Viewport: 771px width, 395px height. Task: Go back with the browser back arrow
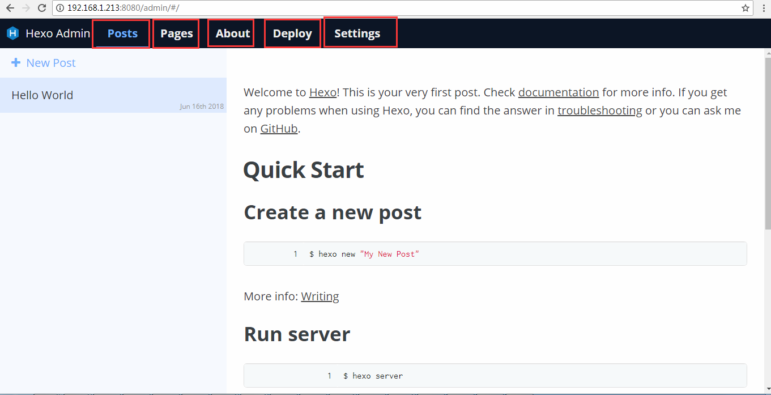point(10,8)
